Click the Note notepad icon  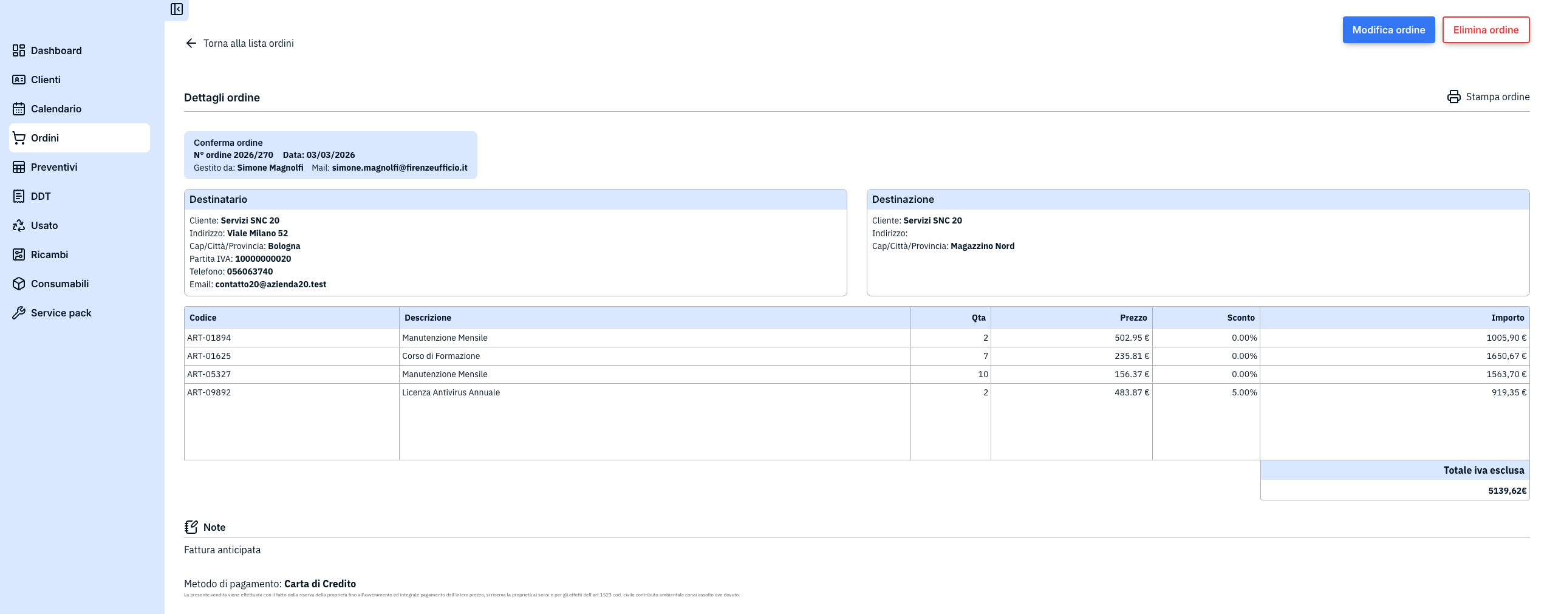coord(191,527)
